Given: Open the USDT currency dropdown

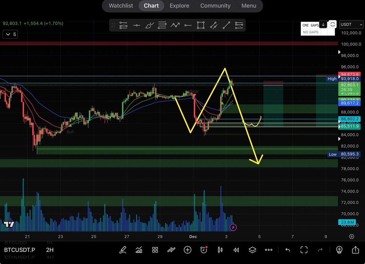Looking at the screenshot, I should pos(351,25).
